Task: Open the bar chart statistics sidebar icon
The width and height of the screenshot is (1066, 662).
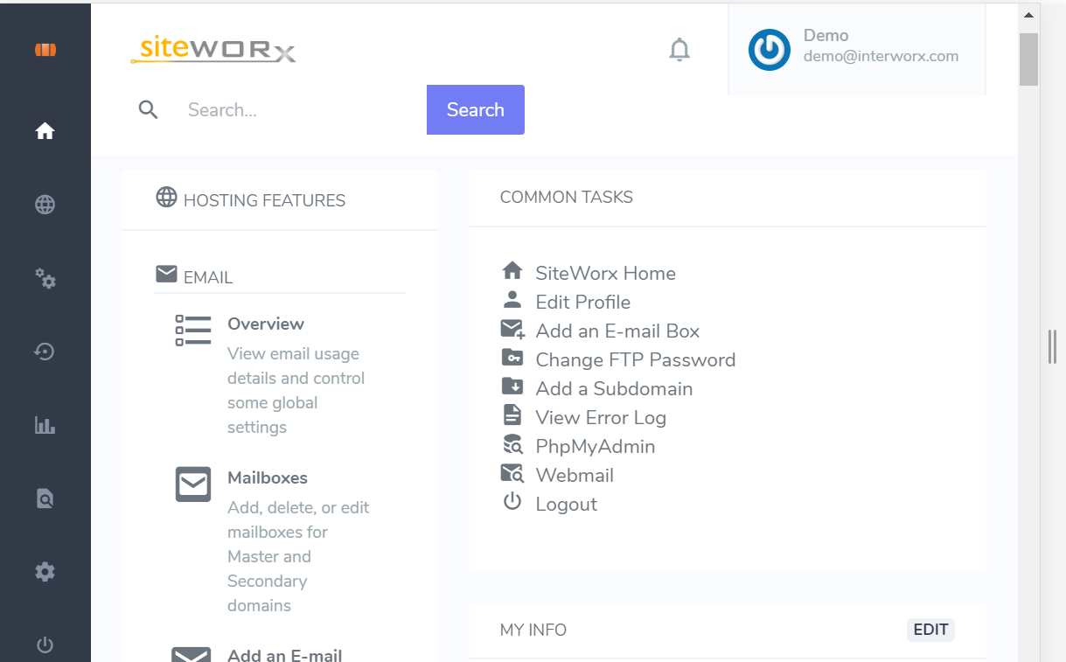Action: click(45, 425)
